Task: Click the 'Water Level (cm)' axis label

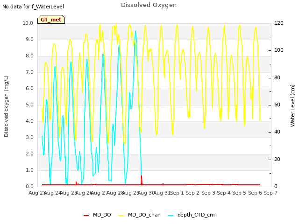Action: click(x=292, y=106)
